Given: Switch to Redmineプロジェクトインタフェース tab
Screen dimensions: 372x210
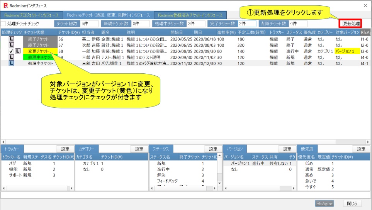Looking at the screenshot, I should (31, 15).
